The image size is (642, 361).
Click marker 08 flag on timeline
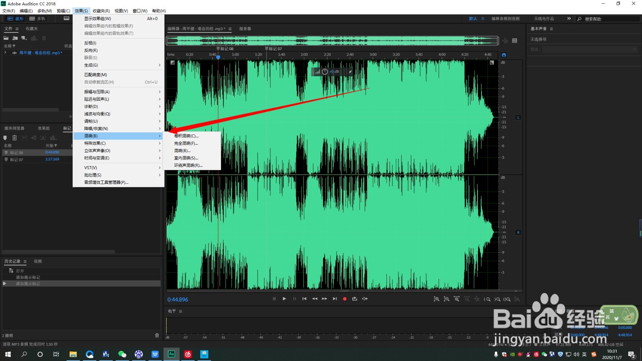(218, 49)
